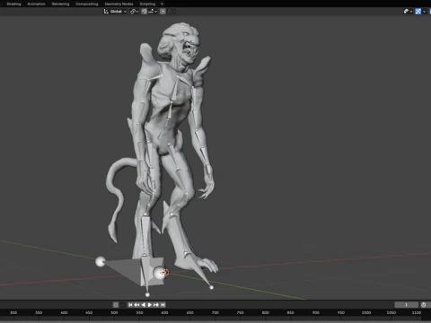Viewport: 431px width, 323px height.
Task: Toggle proportional editing button
Action: click(x=163, y=12)
